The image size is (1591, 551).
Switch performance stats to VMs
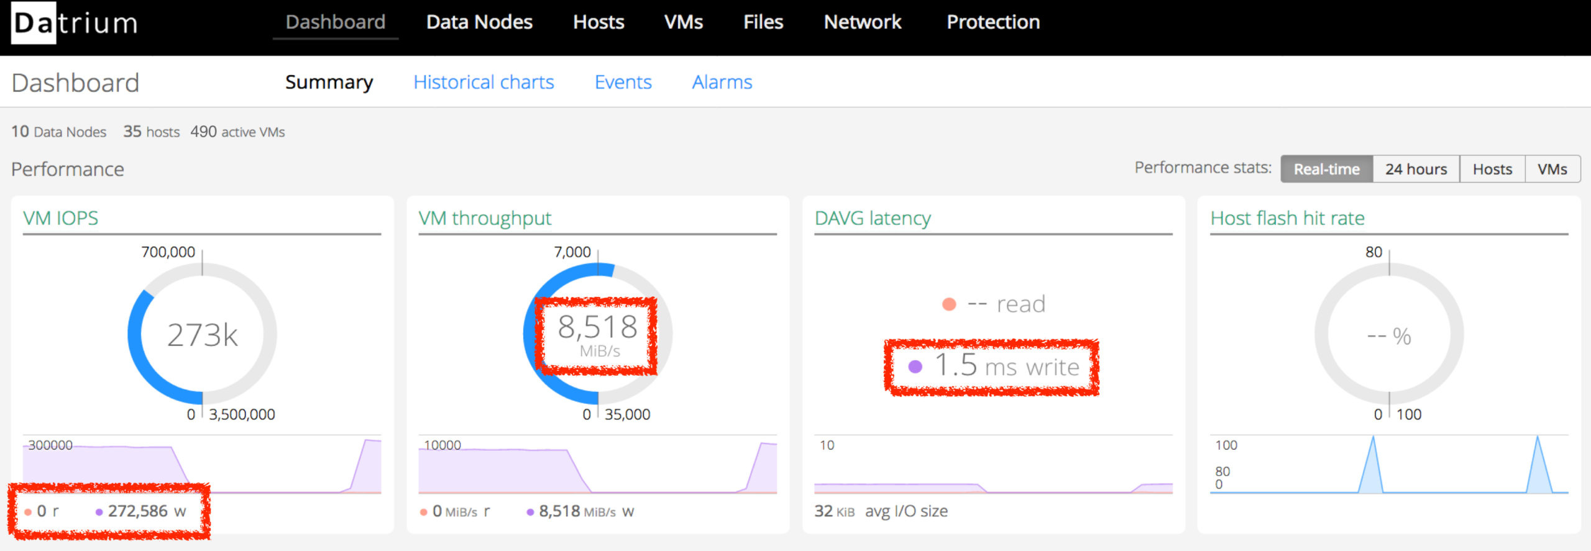click(1552, 169)
